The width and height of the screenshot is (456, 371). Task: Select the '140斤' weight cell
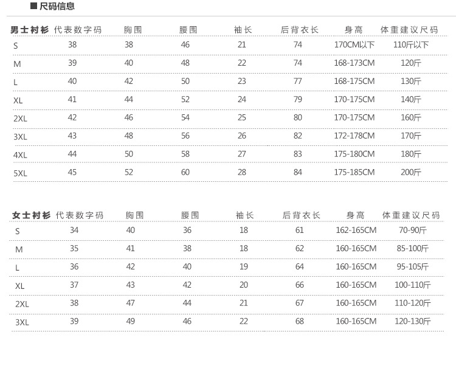(411, 100)
